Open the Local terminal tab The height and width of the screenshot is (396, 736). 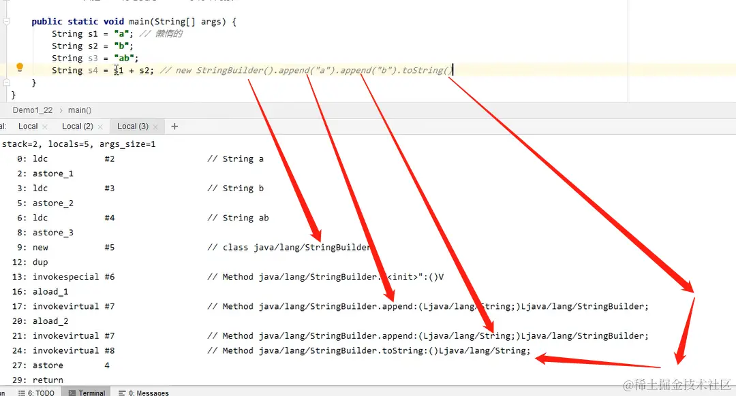click(x=28, y=126)
